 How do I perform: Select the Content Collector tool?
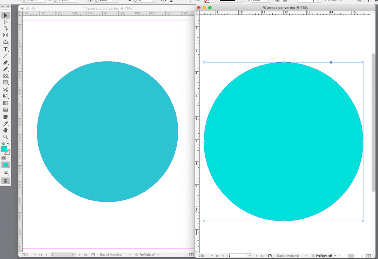(x=6, y=42)
